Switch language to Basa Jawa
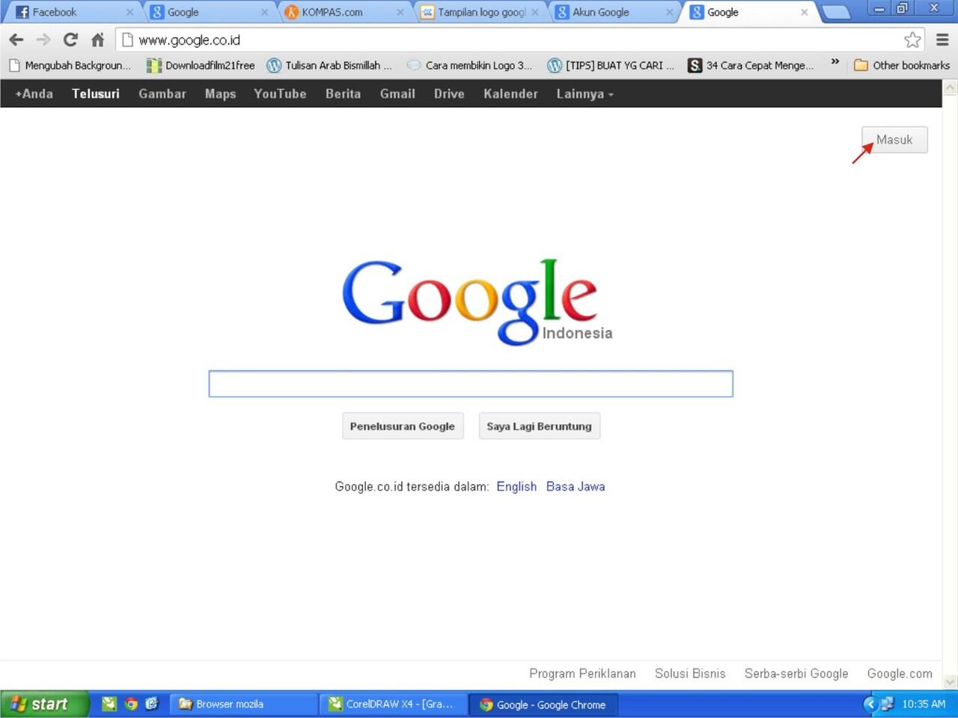958x718 pixels. point(576,486)
